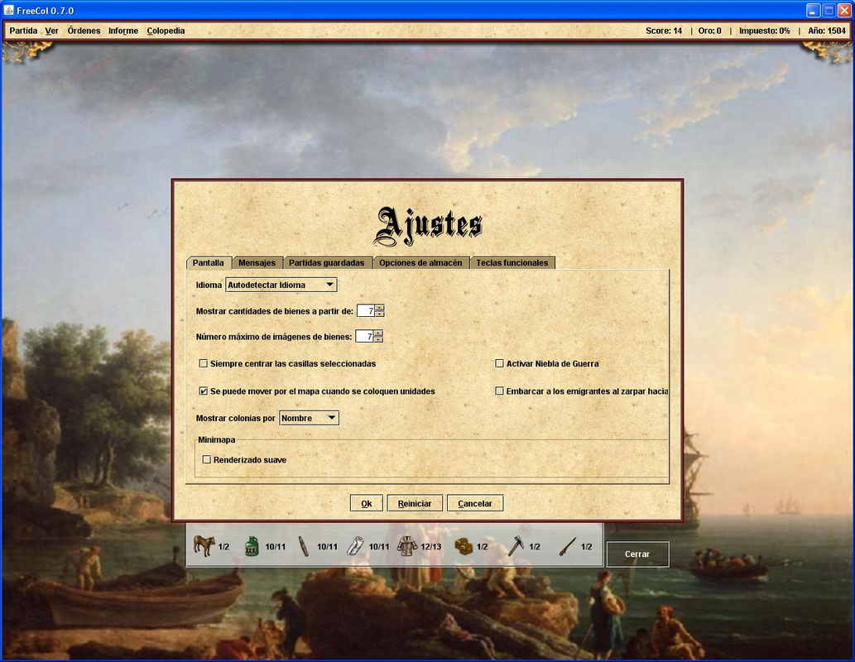
Task: Click the FreeCol title bar icon
Action: click(x=9, y=11)
